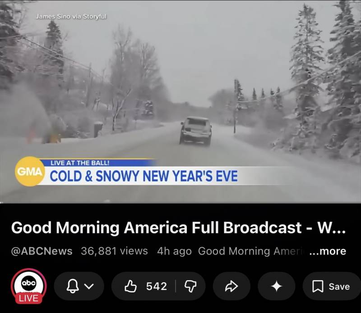The image size is (361, 313).
Task: Tap the yellow GMA logo in video
Action: point(30,172)
